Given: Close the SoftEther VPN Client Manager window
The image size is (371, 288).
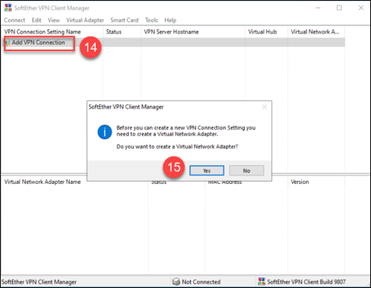Looking at the screenshot, I should [x=361, y=8].
